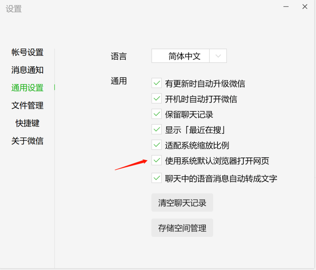The height and width of the screenshot is (270, 316).
Task: Open the 快捷键 section
Action: [28, 123]
